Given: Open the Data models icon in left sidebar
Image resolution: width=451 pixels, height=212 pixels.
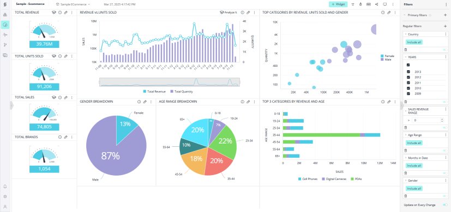Looking at the screenshot, I should 5,15.
